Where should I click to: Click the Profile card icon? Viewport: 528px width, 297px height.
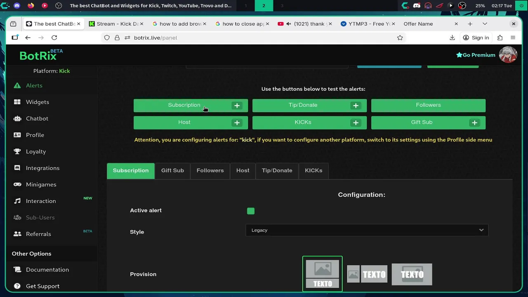(x=17, y=135)
